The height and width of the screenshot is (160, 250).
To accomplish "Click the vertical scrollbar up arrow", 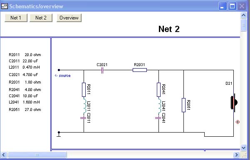I will coord(243,15).
